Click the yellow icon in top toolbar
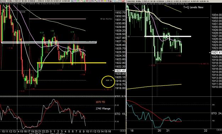 [x=105, y=1]
